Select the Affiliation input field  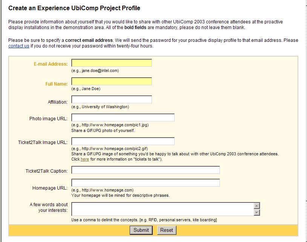pos(112,100)
